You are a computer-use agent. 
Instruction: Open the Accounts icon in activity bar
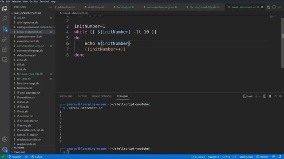pyautogui.click(x=4, y=139)
